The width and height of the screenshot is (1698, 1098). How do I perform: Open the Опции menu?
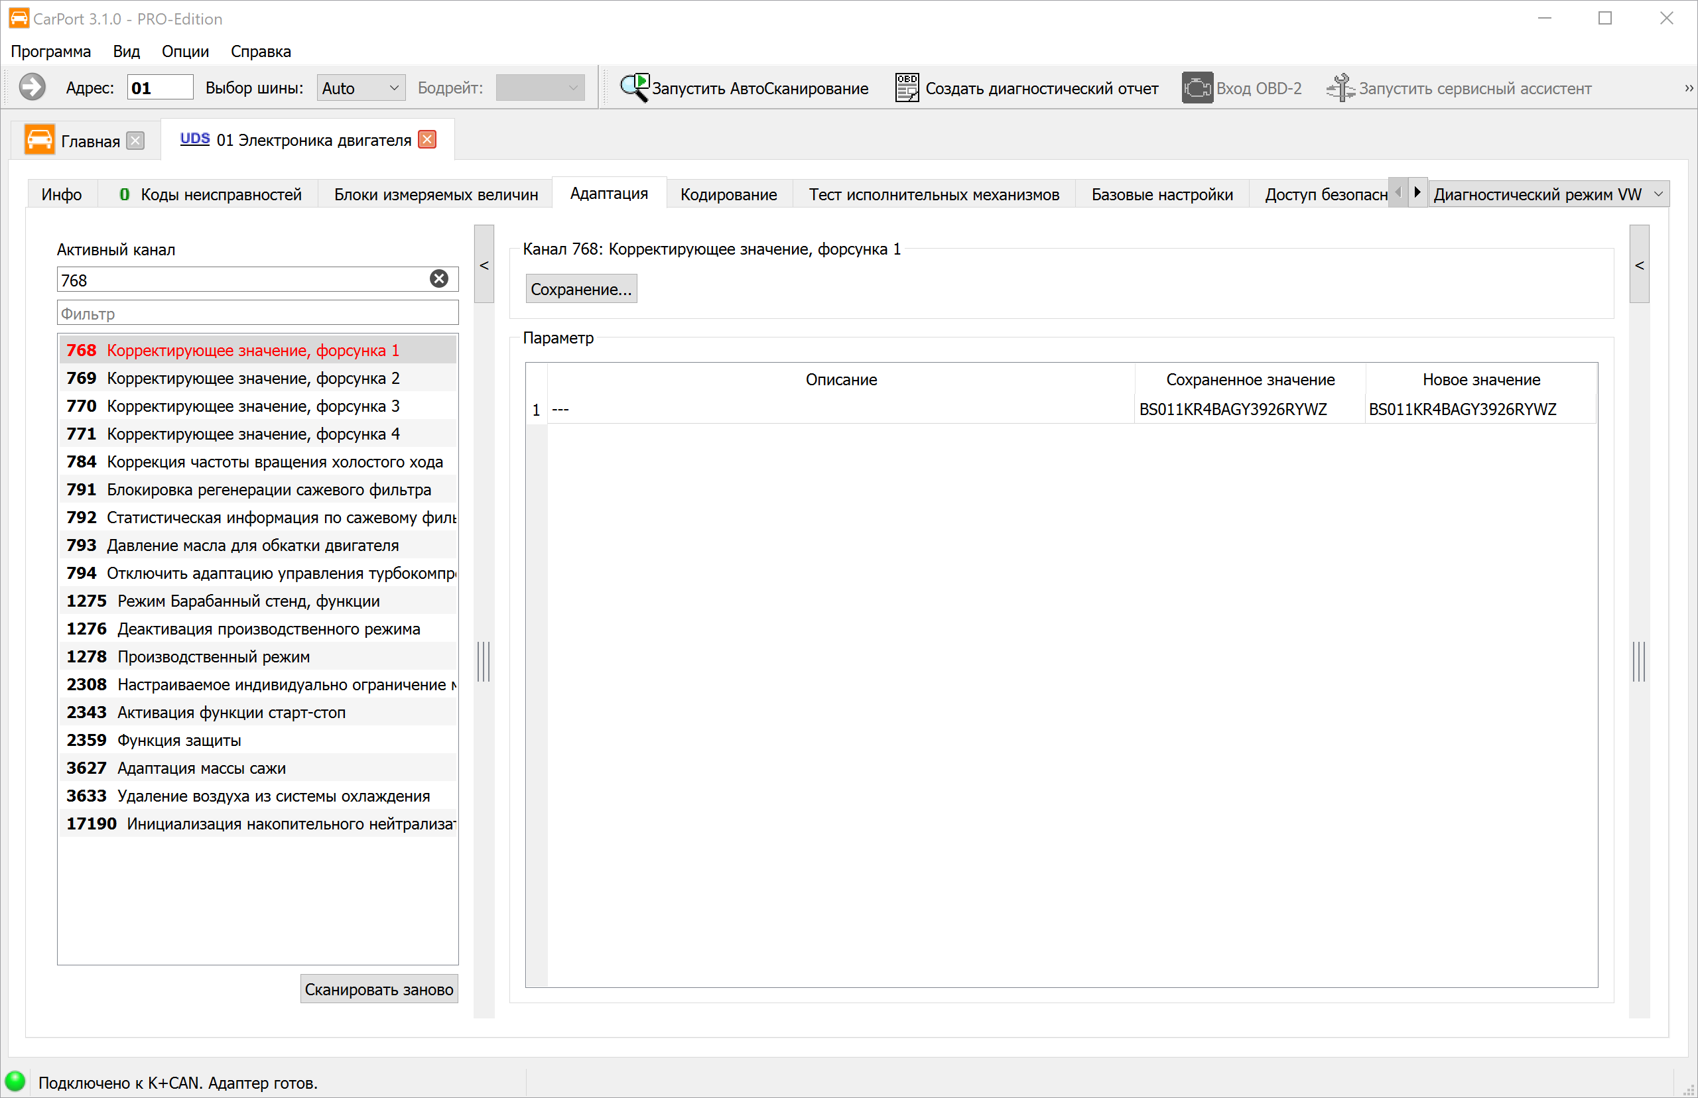pos(184,51)
